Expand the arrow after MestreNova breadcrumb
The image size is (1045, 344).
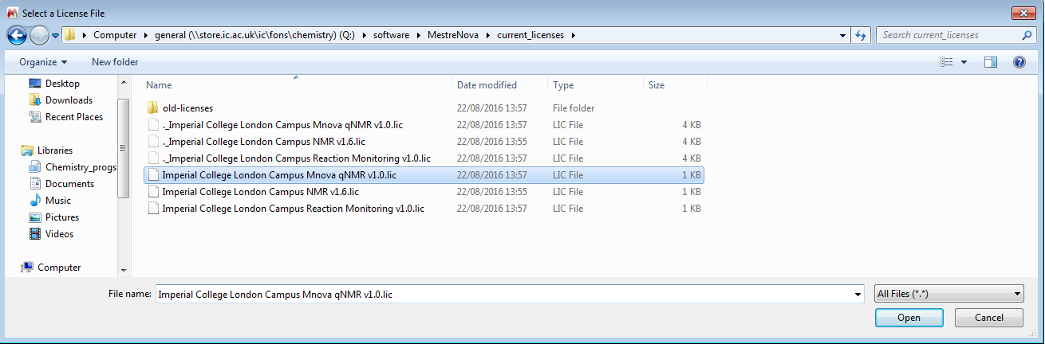(487, 35)
